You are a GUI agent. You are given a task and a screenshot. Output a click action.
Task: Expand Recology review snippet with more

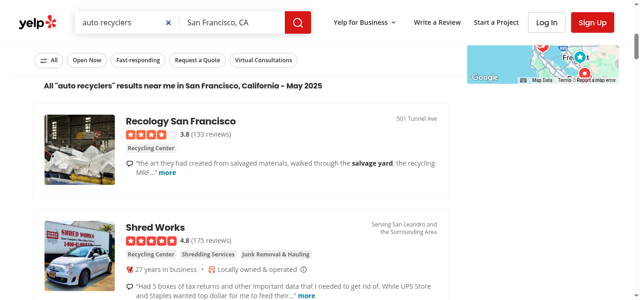point(167,173)
